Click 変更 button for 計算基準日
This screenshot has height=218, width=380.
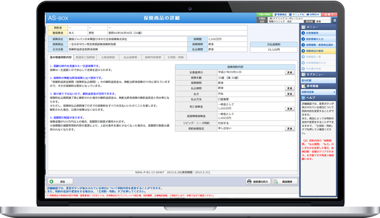289,72
